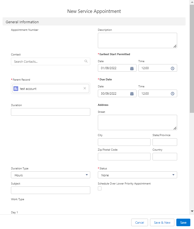The width and height of the screenshot is (194, 229).
Task: Click the search icon in Contacts field
Action: coord(86,61)
